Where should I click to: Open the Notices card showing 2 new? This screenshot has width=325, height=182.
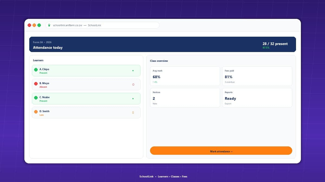coord(185,98)
